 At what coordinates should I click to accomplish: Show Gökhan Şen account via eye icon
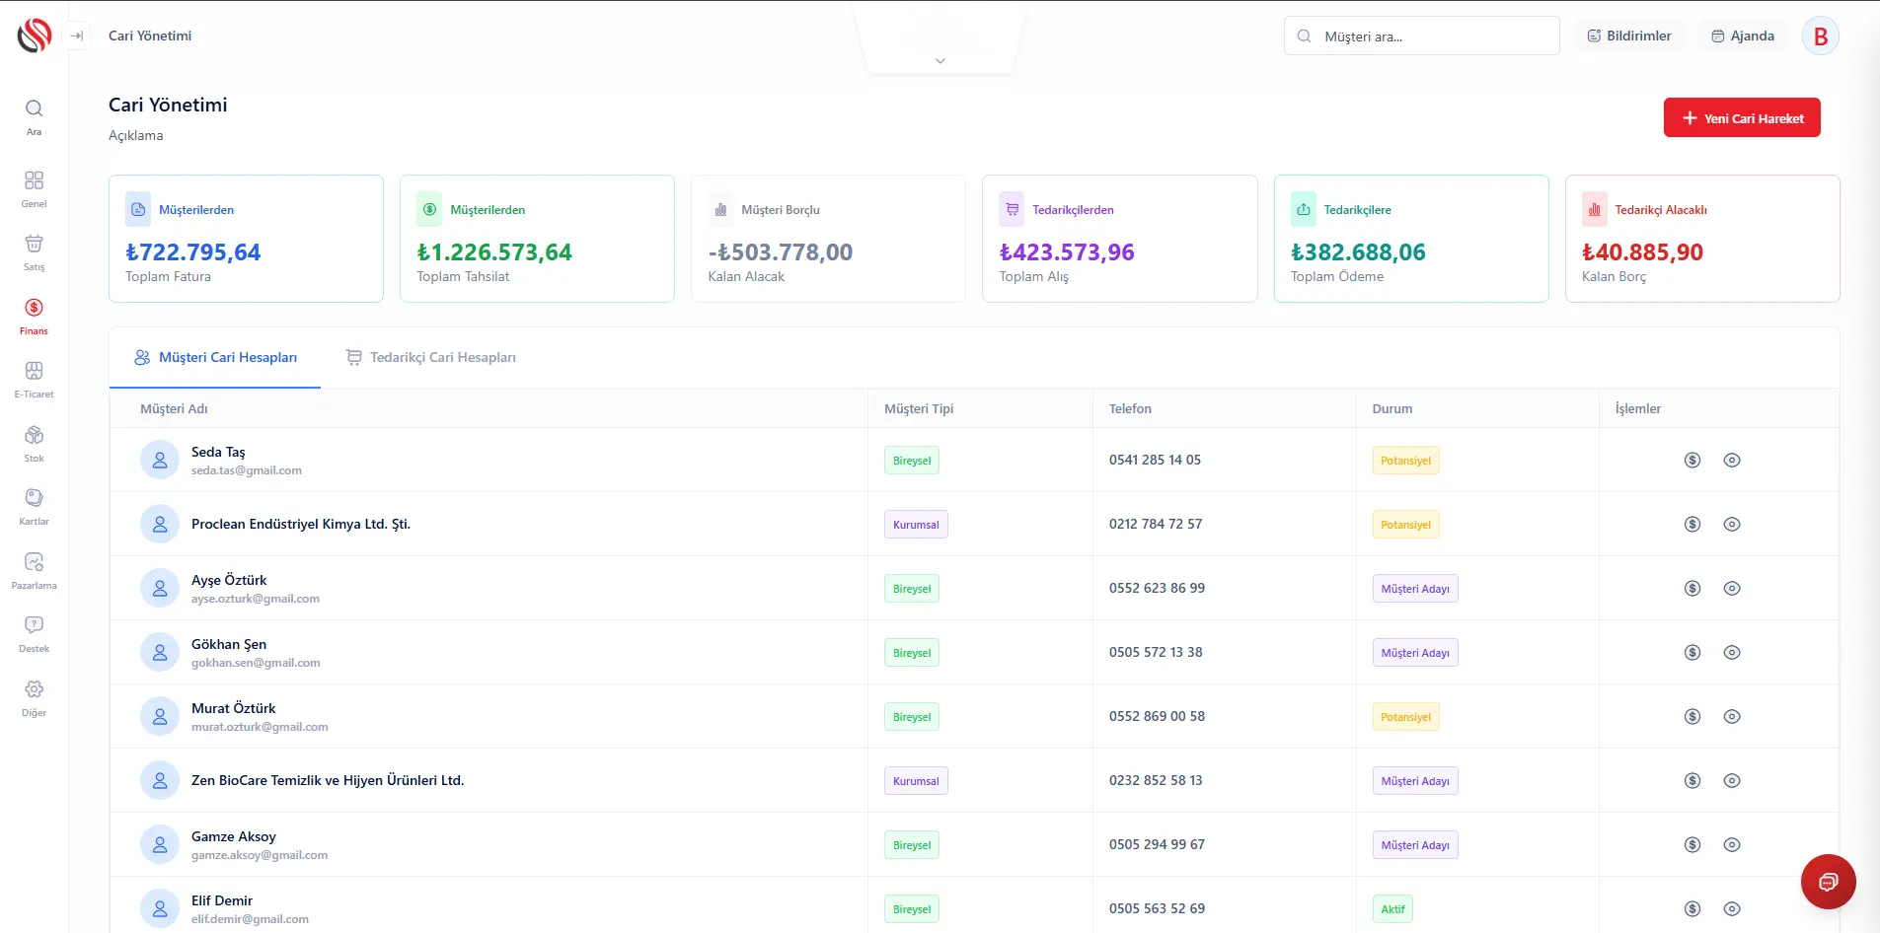click(1731, 652)
